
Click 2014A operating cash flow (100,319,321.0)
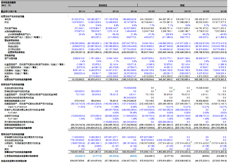[x=129, y=79]
